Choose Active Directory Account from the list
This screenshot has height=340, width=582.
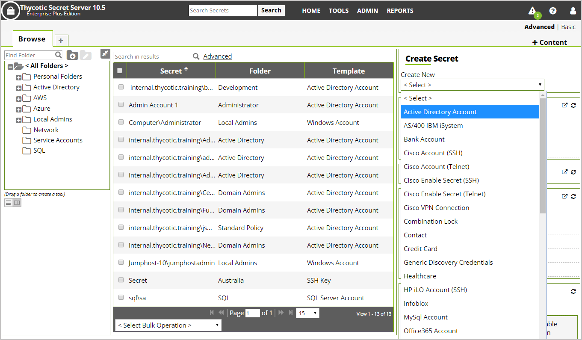click(470, 112)
